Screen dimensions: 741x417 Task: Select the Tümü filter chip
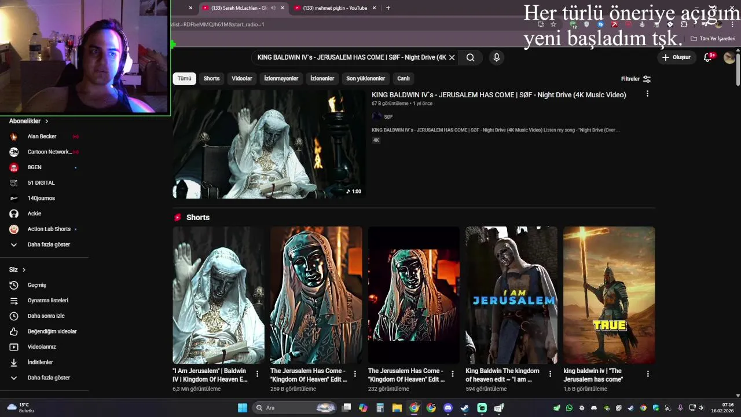tap(184, 78)
